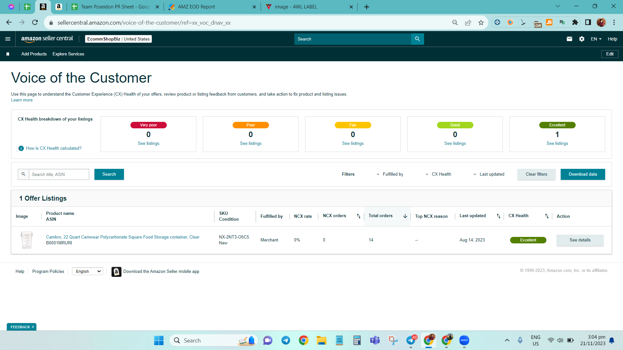Click the Seller Central top search field
This screenshot has height=350, width=623.
pyautogui.click(x=352, y=39)
